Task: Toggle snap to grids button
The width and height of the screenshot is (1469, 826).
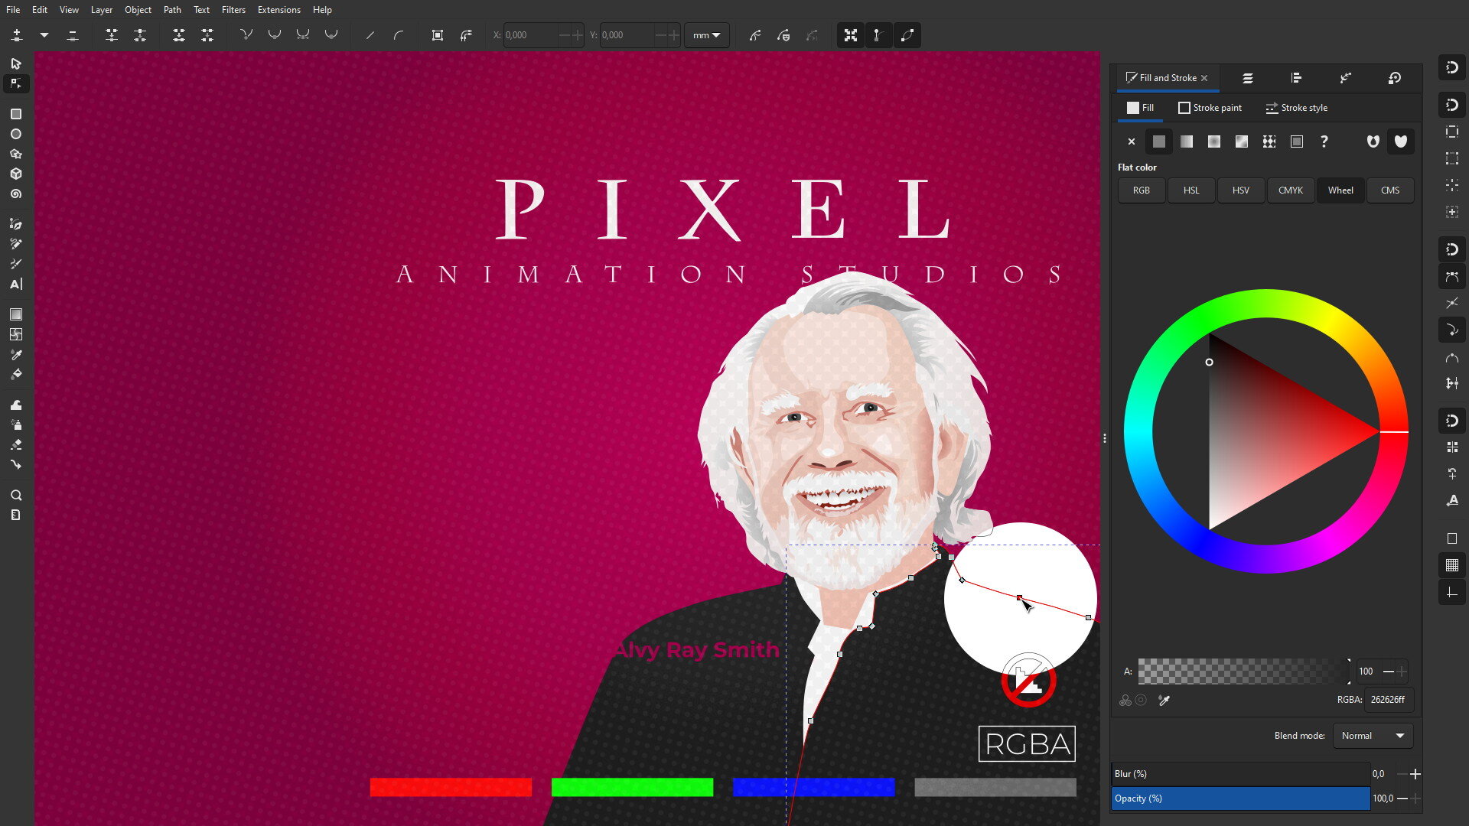Action: (1452, 565)
